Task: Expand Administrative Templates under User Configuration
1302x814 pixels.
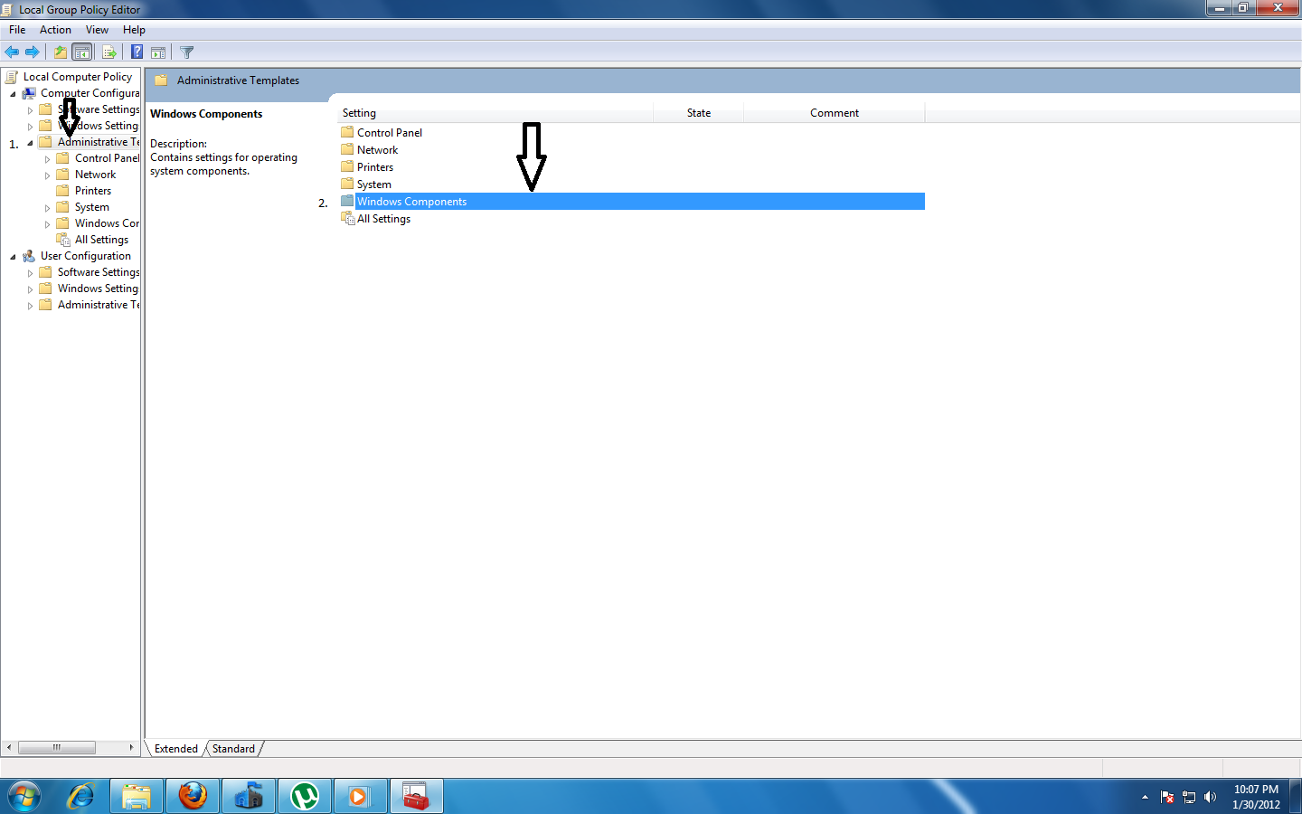Action: coord(30,306)
